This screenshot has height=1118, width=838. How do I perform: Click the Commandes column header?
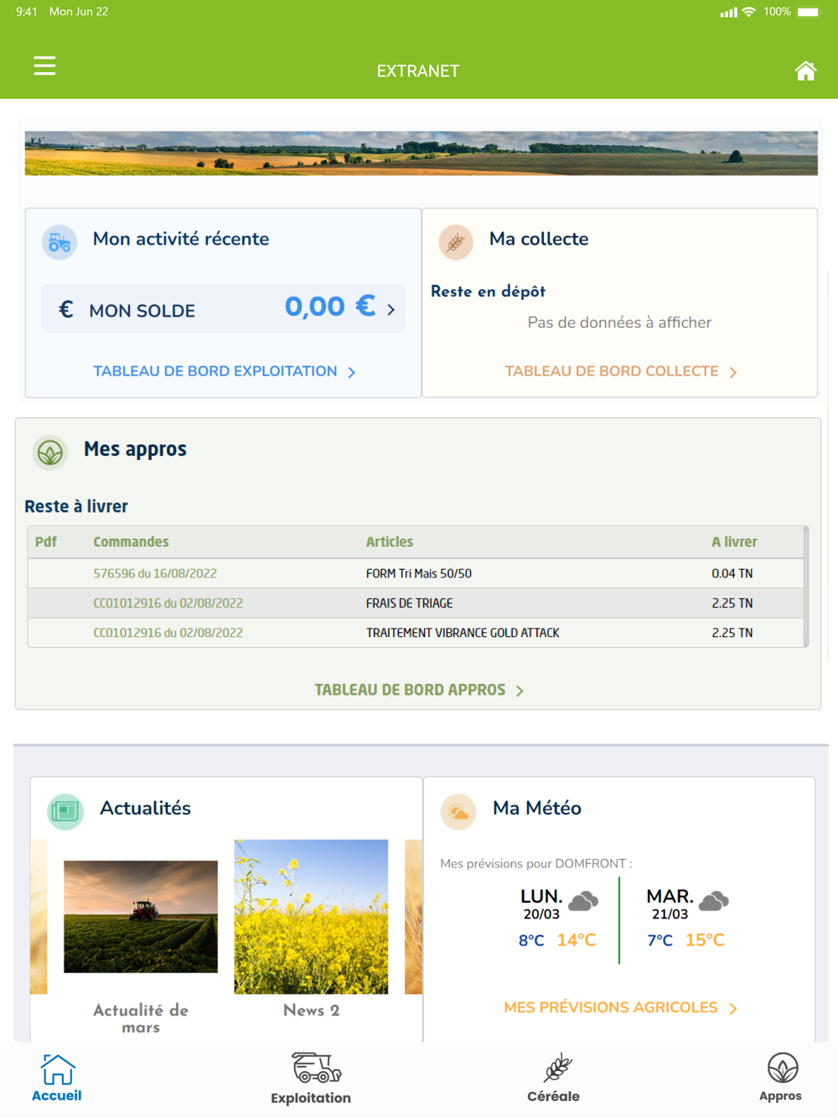pyautogui.click(x=131, y=541)
